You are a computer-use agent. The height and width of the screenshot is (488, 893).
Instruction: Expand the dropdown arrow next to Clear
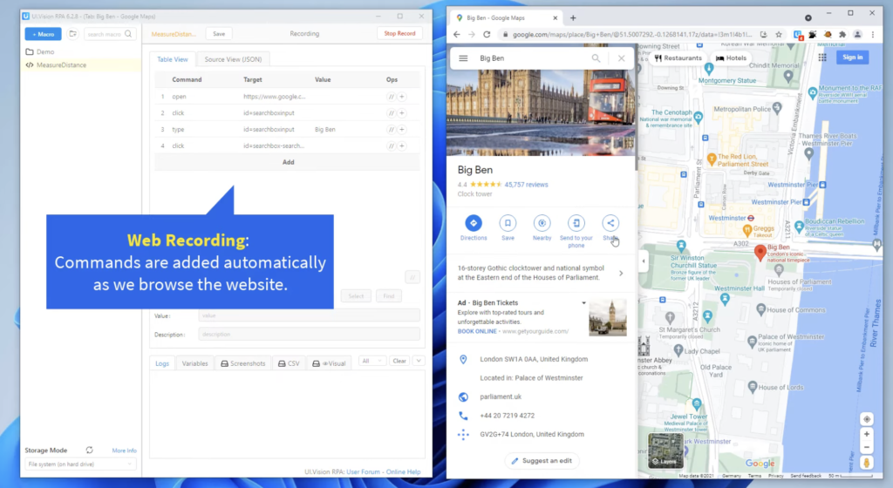(419, 361)
